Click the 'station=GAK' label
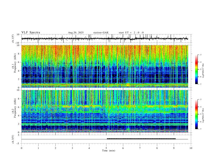The image size is (215, 166). (x=101, y=33)
